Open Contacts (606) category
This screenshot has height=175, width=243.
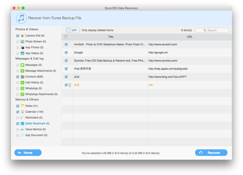[34, 77]
